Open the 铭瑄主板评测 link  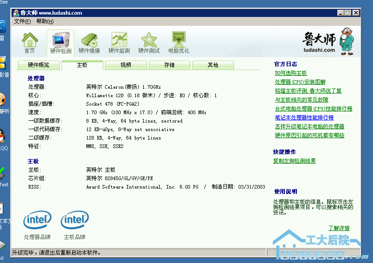click(x=308, y=91)
